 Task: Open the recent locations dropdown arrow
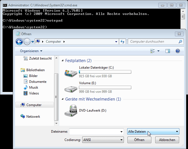click(32, 42)
